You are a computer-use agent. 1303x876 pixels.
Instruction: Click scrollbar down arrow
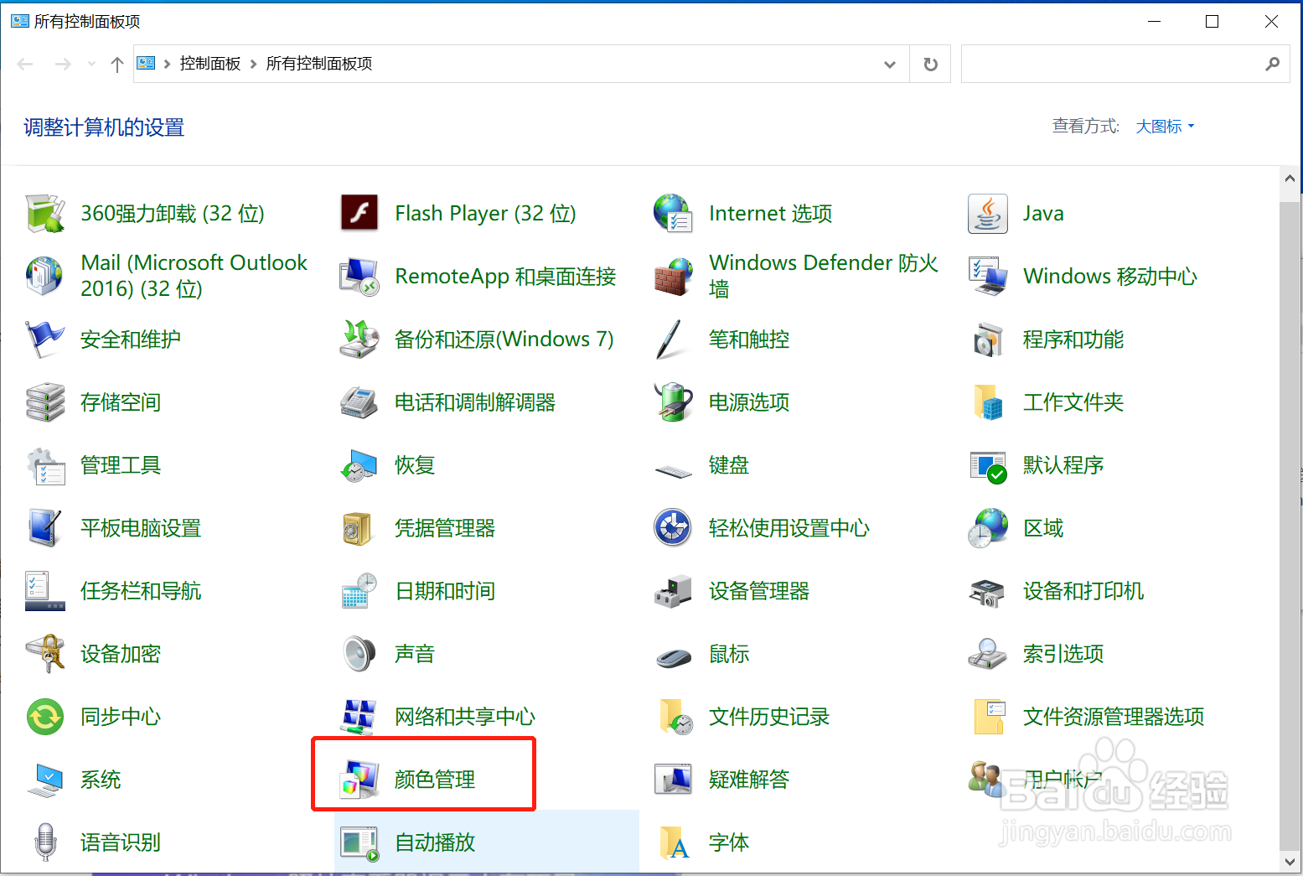click(1290, 861)
